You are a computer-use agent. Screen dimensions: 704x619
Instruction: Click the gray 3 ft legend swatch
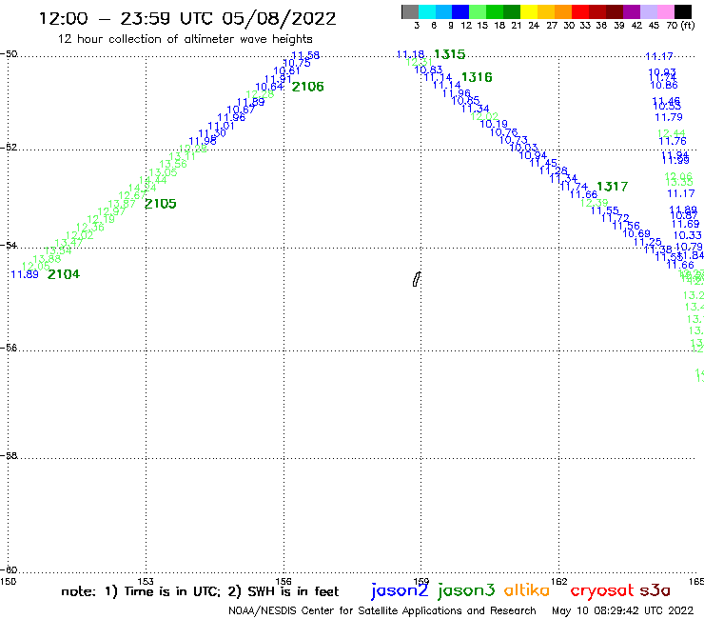click(410, 11)
